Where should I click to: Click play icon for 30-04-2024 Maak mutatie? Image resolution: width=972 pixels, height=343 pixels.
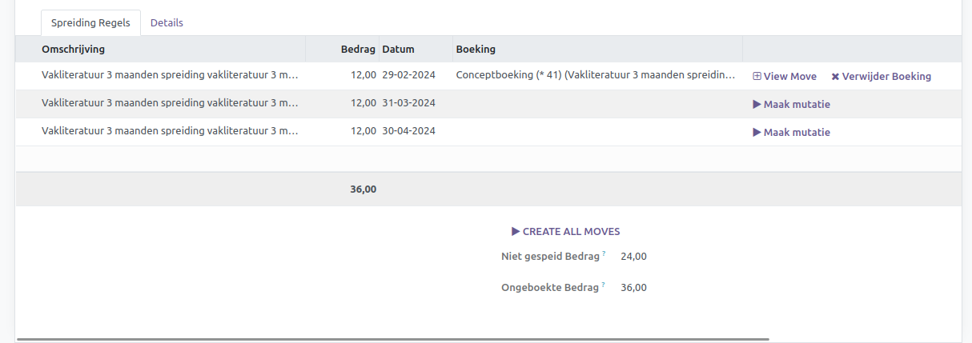[757, 132]
